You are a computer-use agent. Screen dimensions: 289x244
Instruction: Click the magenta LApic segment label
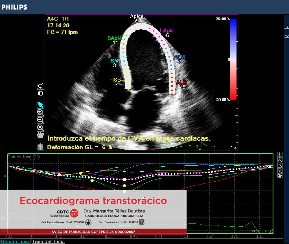click(167, 31)
